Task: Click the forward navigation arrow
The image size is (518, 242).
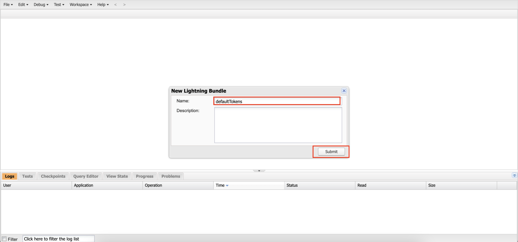Action: click(x=124, y=5)
